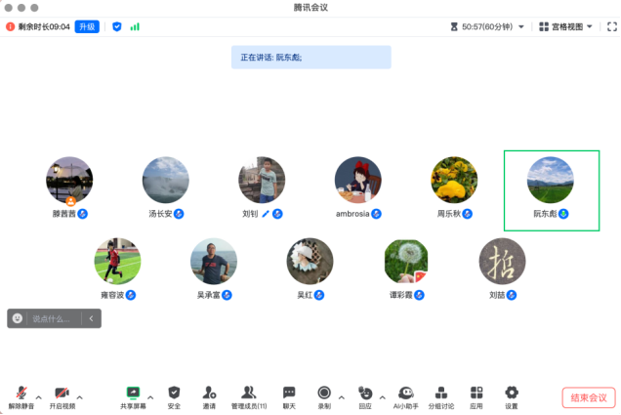Unmute microphone with 解除静音 button
621x415 pixels.
[x=20, y=394]
